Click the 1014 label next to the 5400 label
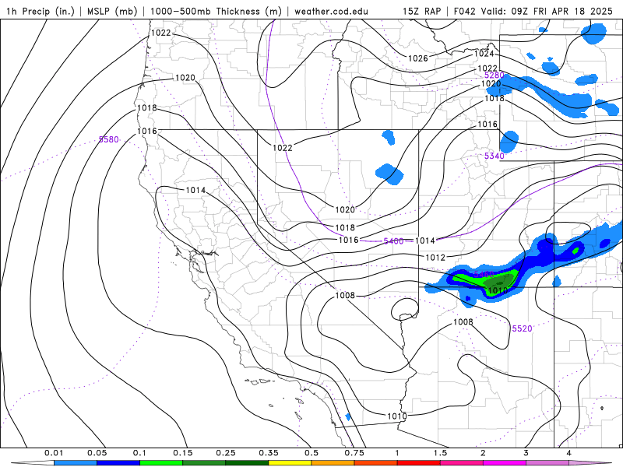 pos(424,241)
